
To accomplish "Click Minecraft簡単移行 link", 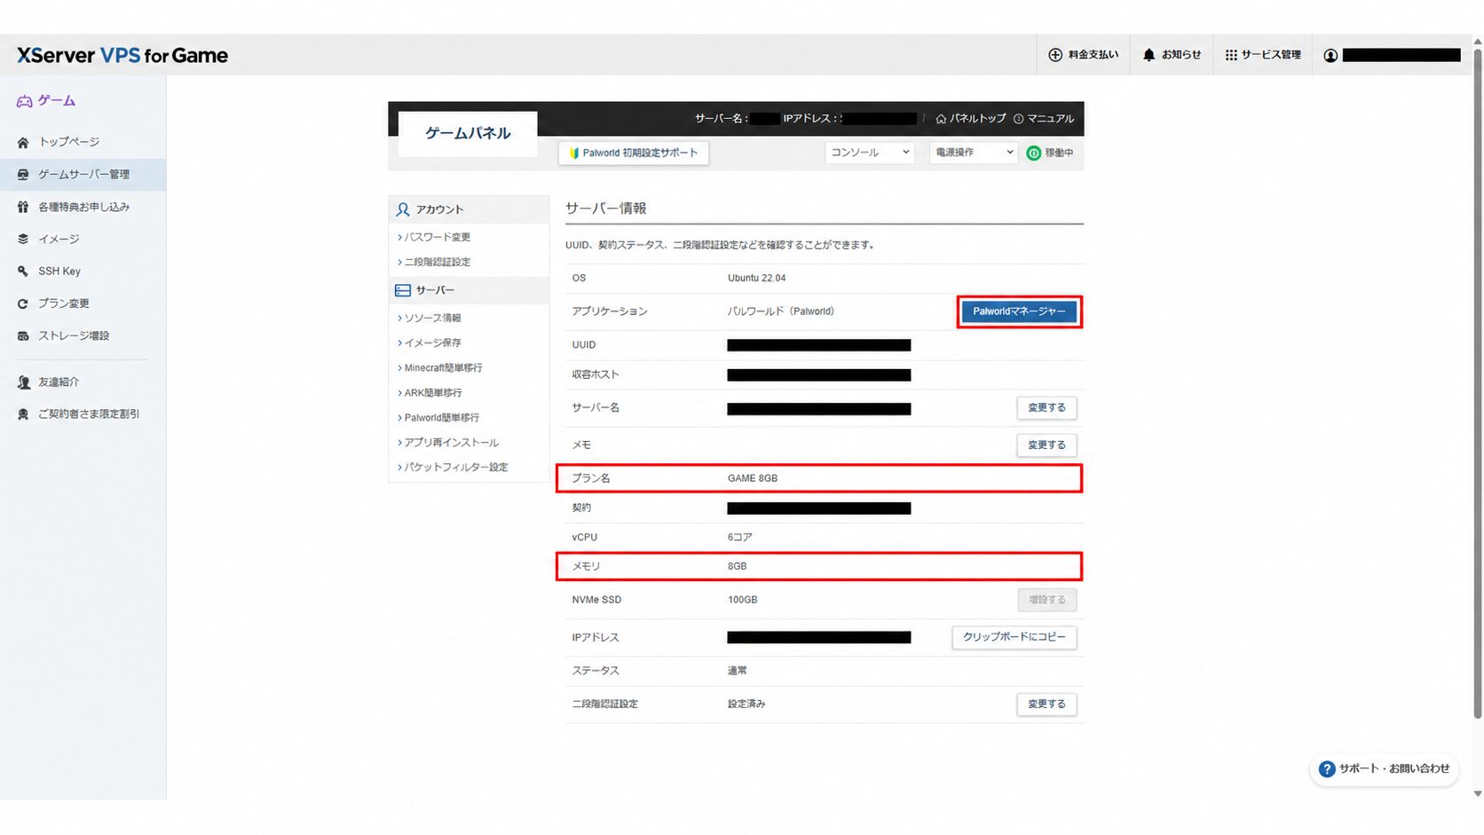I will [x=443, y=367].
